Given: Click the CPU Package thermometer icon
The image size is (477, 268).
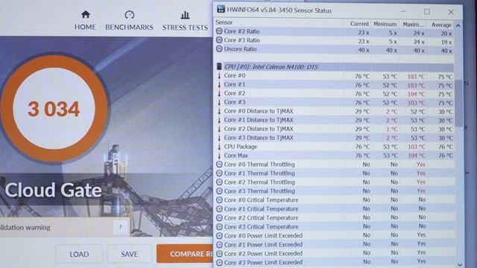Looking at the screenshot, I should click(219, 147).
